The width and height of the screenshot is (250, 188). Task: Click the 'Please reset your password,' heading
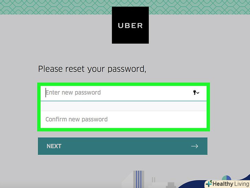92,69
